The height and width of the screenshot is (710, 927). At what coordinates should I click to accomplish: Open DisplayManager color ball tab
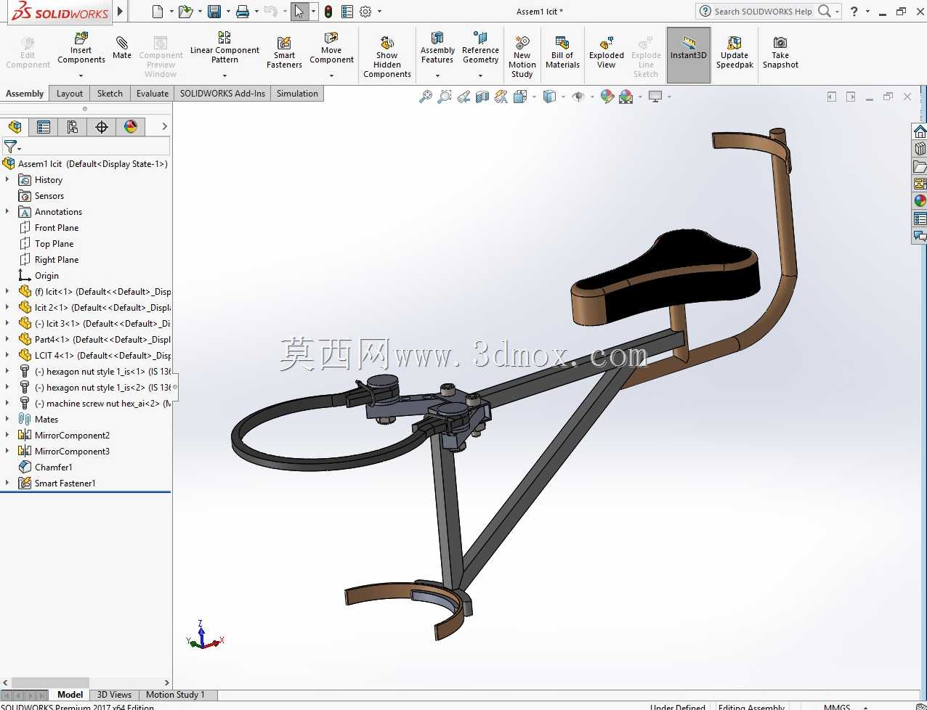click(x=131, y=127)
